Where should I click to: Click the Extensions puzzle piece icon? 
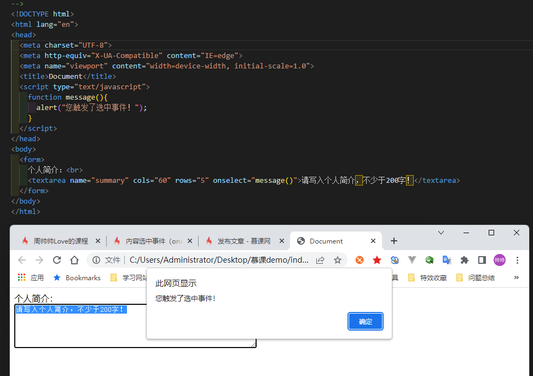coord(465,260)
